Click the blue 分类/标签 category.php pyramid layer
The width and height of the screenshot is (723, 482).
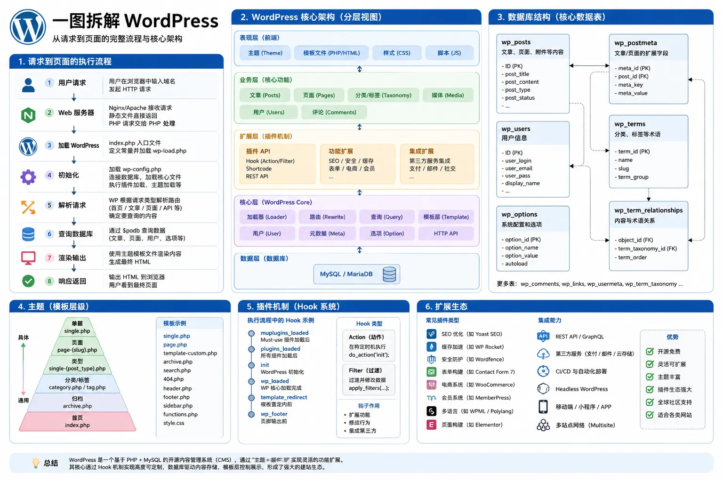(x=77, y=384)
